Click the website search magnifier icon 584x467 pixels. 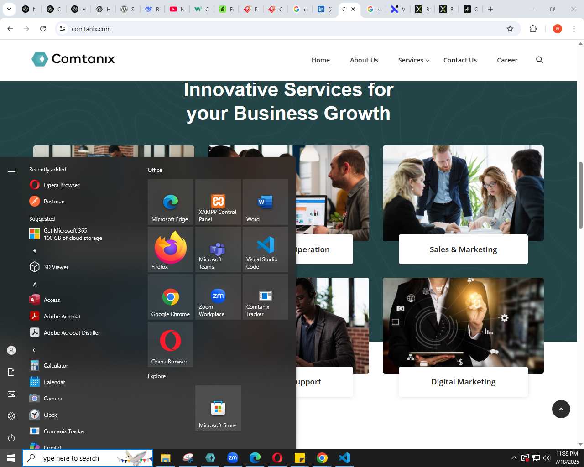pyautogui.click(x=539, y=60)
